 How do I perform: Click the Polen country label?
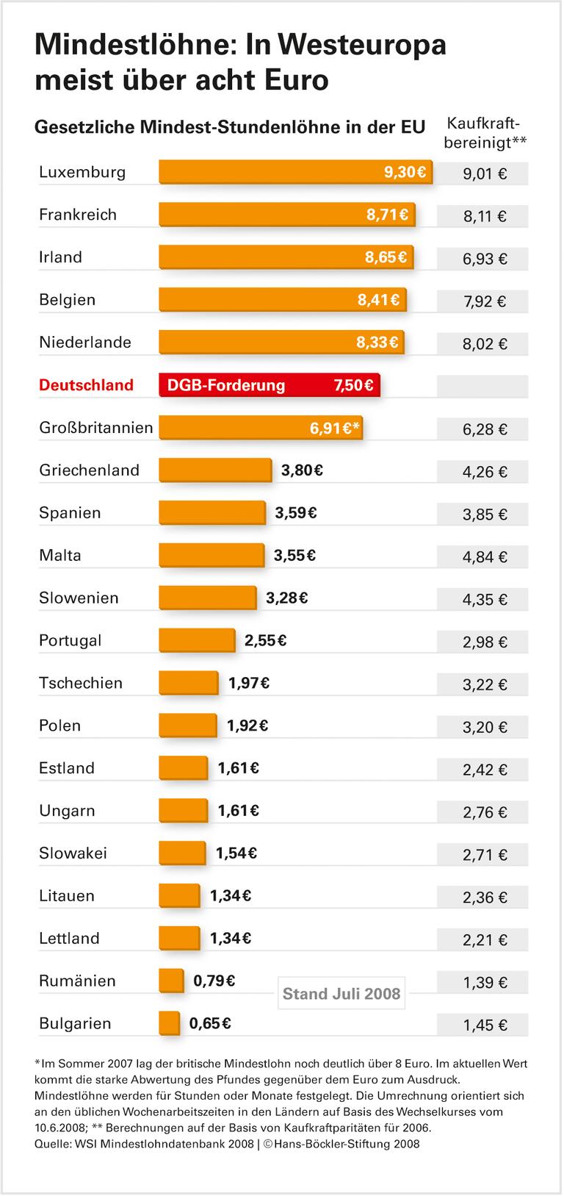pos(59,726)
